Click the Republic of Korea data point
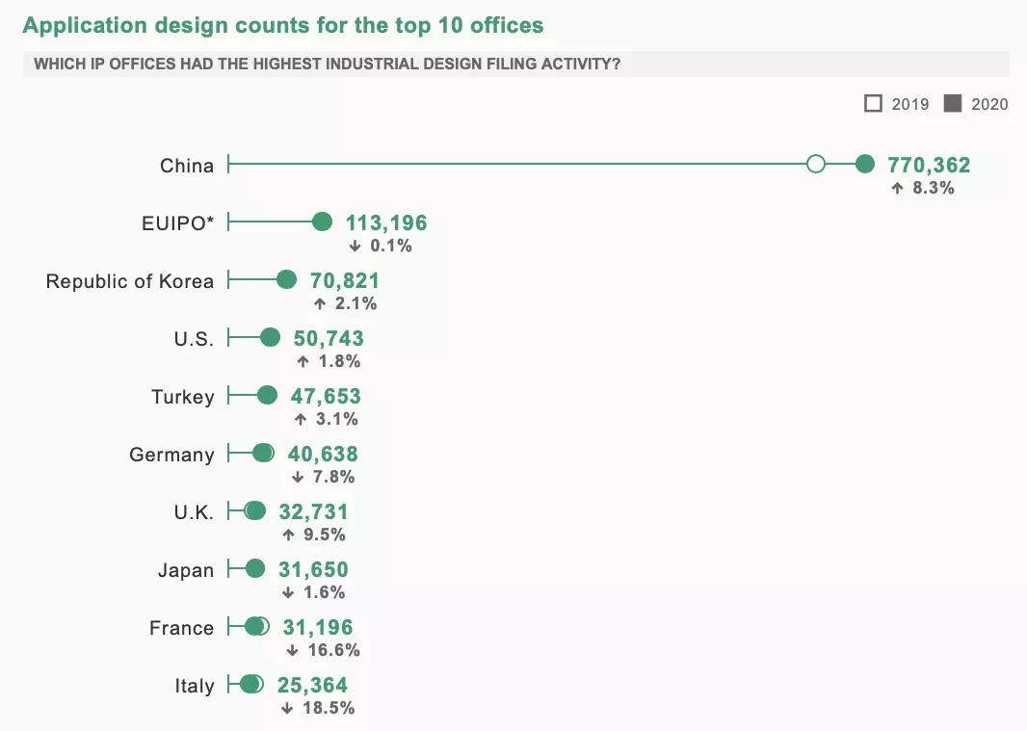The height and width of the screenshot is (731, 1027). pos(286,279)
